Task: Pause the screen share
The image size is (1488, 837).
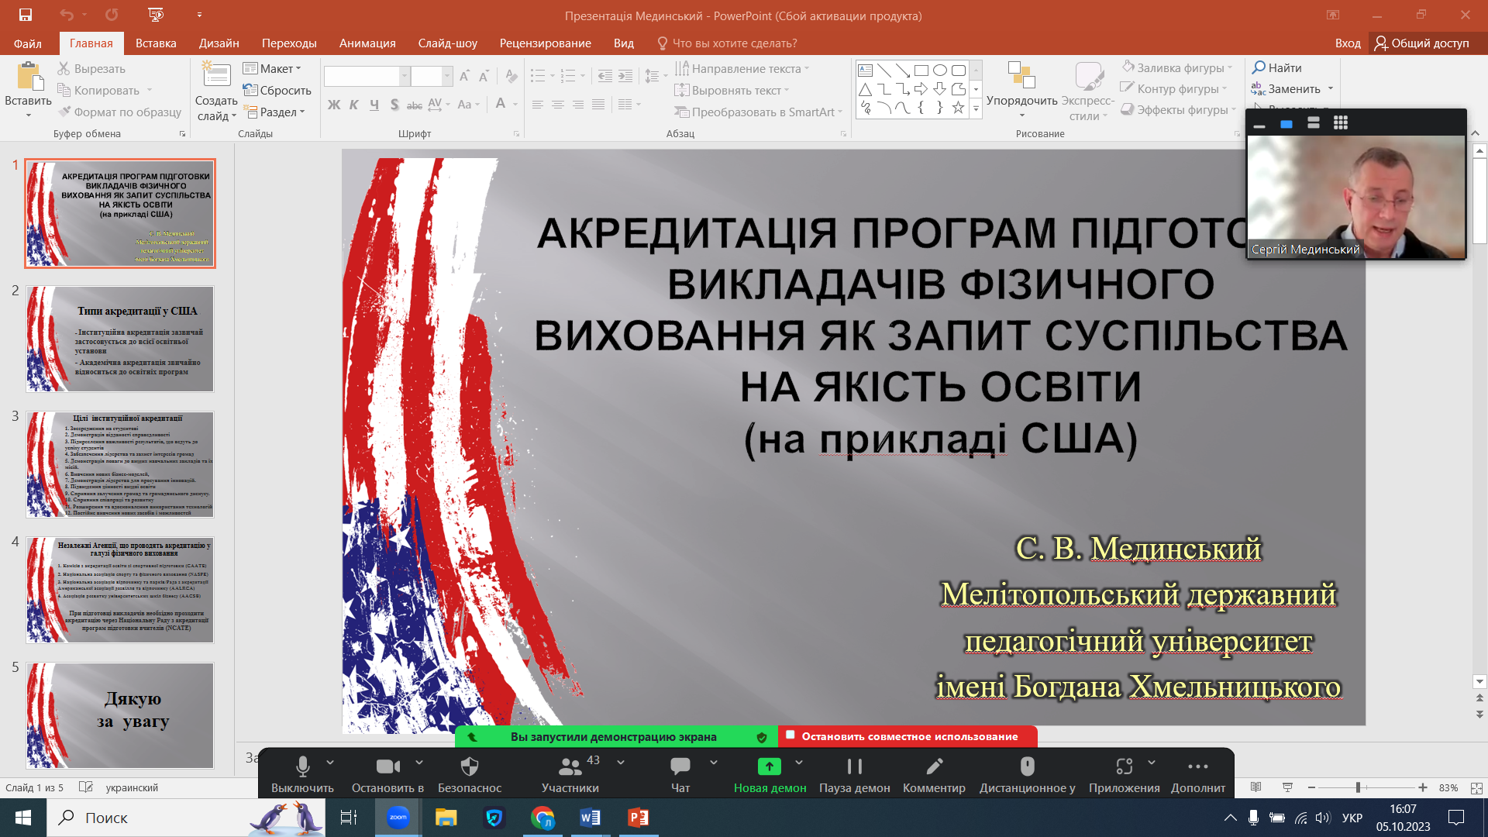Action: tap(854, 767)
